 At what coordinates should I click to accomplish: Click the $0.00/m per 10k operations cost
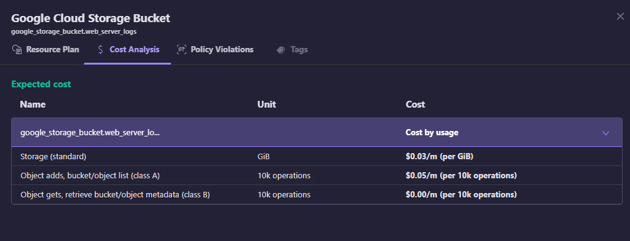pos(461,195)
